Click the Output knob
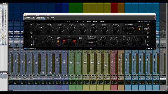Screen dimensions: 168x94 point(135,41)
